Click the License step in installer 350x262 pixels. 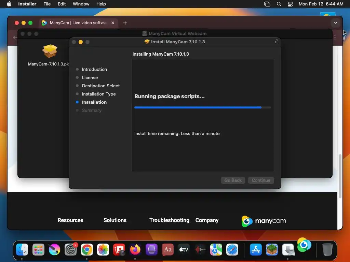pos(90,77)
